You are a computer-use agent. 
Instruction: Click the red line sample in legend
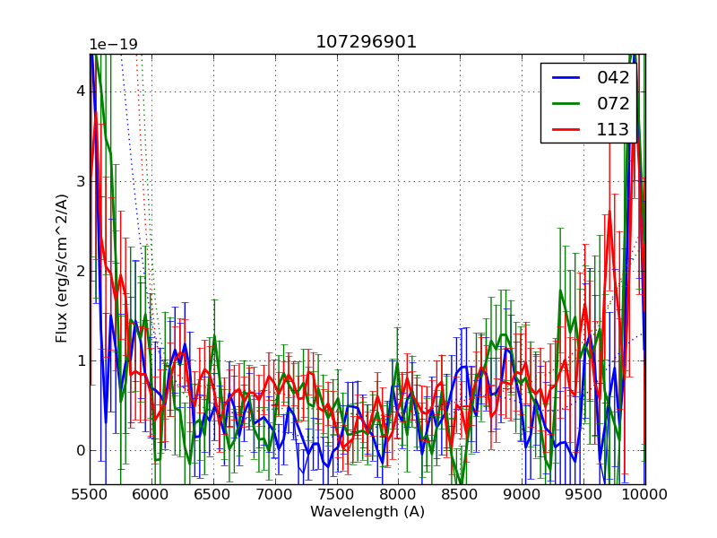[568, 129]
